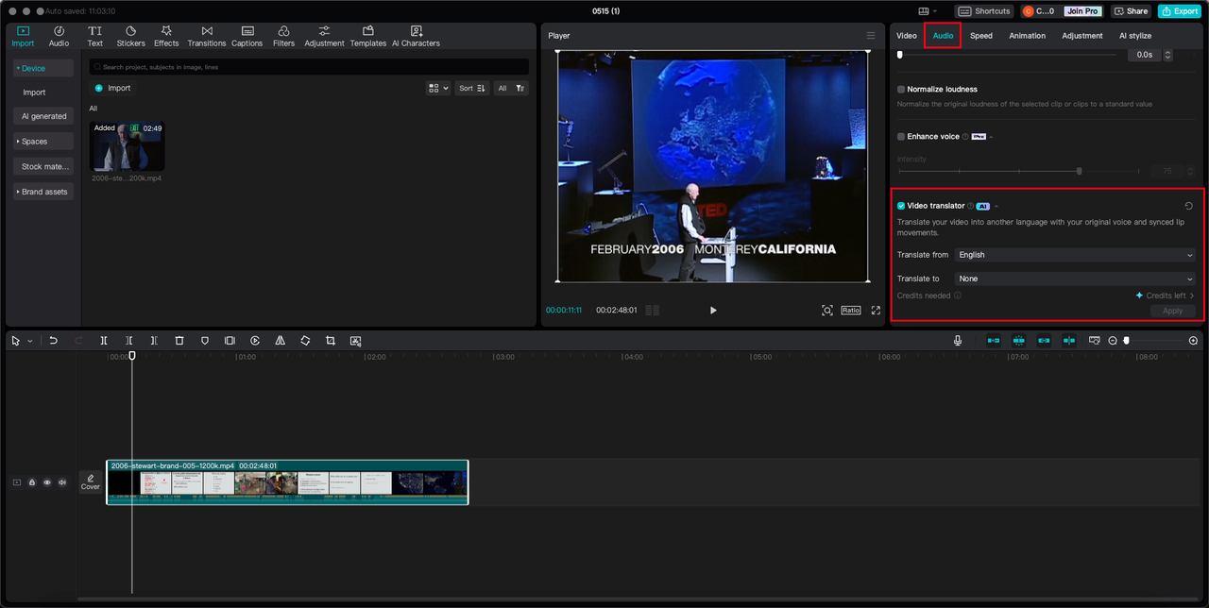Expand the Brand assets section in sidebar
This screenshot has width=1209, height=608.
(x=43, y=192)
